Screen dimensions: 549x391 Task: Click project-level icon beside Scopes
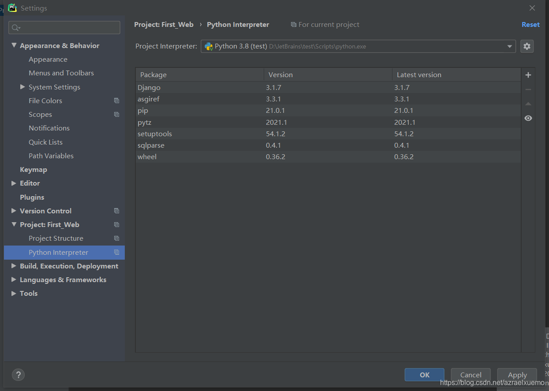(x=116, y=114)
